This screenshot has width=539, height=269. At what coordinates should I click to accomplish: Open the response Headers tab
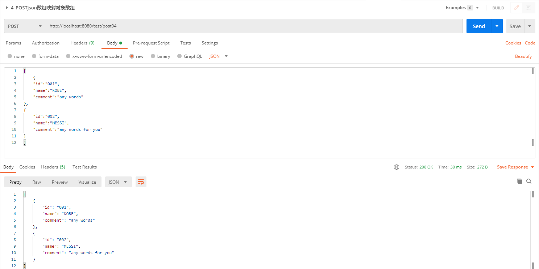53,167
